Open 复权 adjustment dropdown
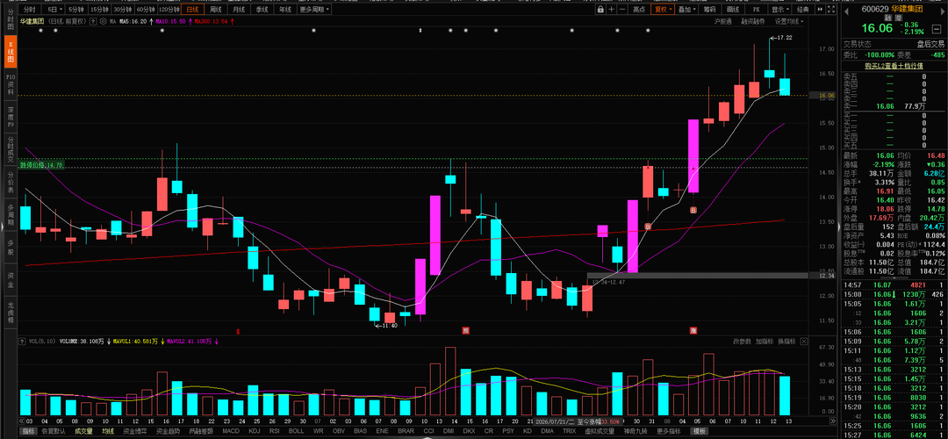 click(x=662, y=10)
